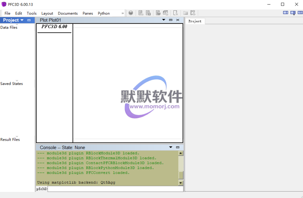303x198 pixels.
Task: Click the 'Console -- State: None' title
Action: [x=62, y=148]
